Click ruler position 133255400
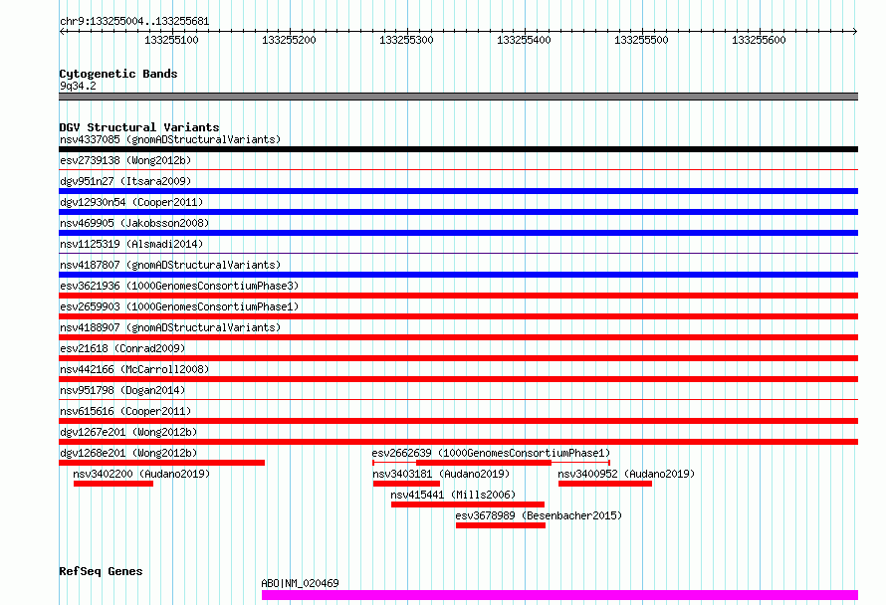Image resolution: width=886 pixels, height=605 pixels. (x=524, y=40)
